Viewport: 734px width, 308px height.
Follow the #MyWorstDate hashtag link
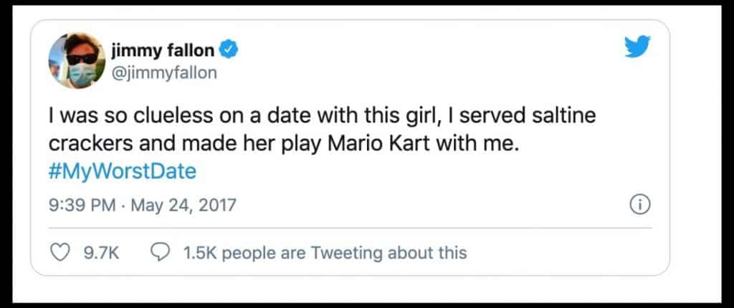tap(121, 173)
